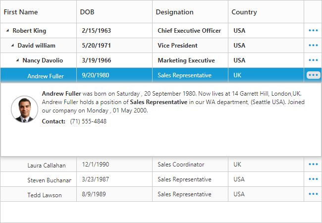Open more options for Laura Callahan row
This screenshot has height=223, width=322.
(313, 165)
